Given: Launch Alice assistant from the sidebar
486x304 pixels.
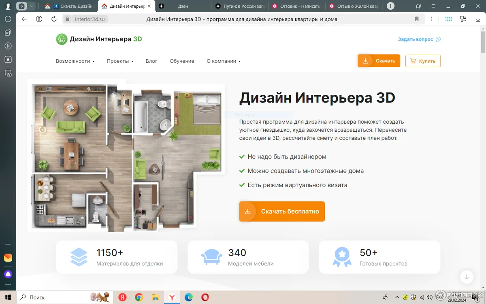Looking at the screenshot, I should coord(8,274).
